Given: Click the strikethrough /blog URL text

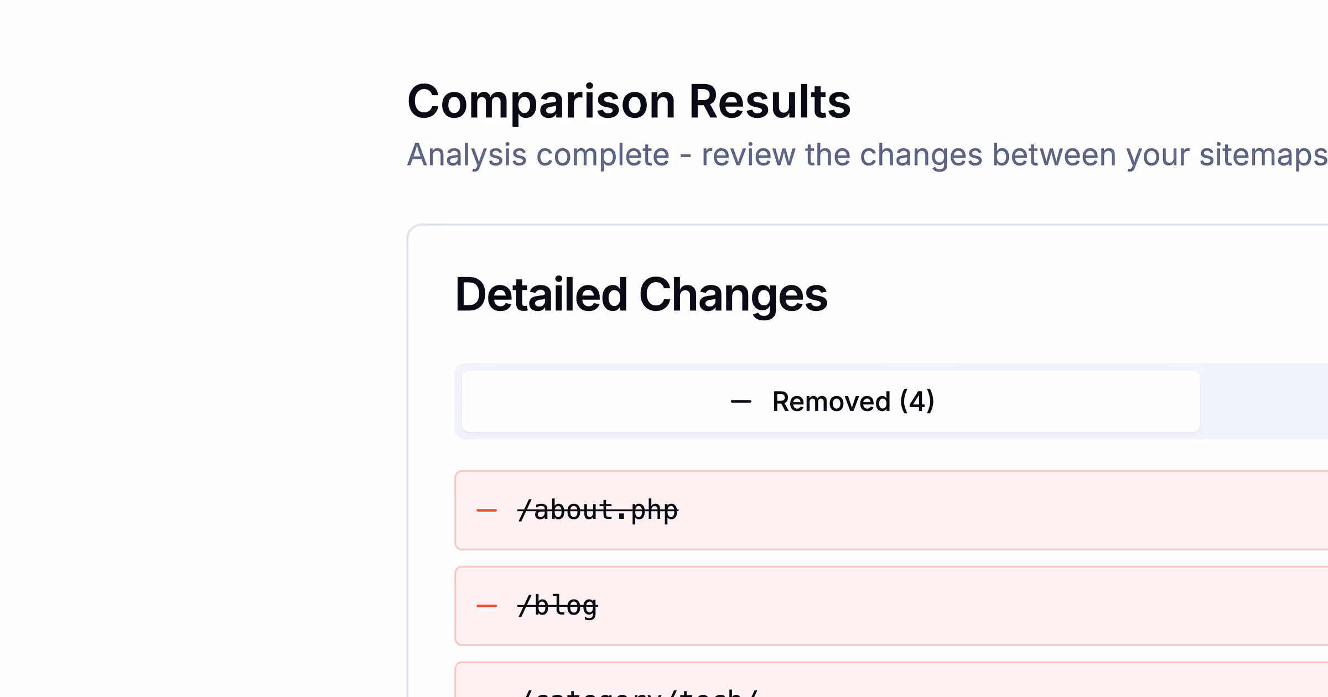Looking at the screenshot, I should (558, 606).
